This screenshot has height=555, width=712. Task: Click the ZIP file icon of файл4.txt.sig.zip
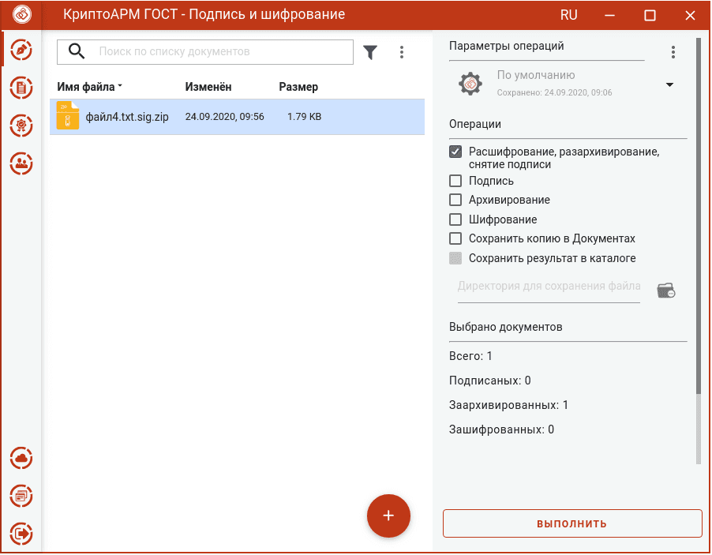tap(68, 116)
